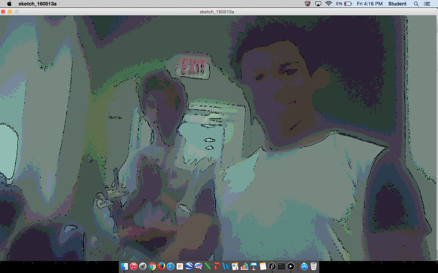Open Google Earth in the dock
The height and width of the screenshot is (273, 438).
click(189, 267)
